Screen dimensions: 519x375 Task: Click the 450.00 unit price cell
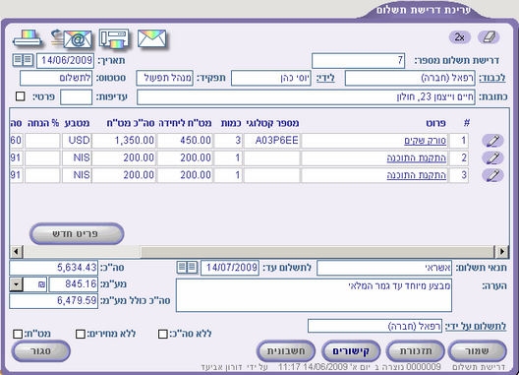[x=185, y=141]
